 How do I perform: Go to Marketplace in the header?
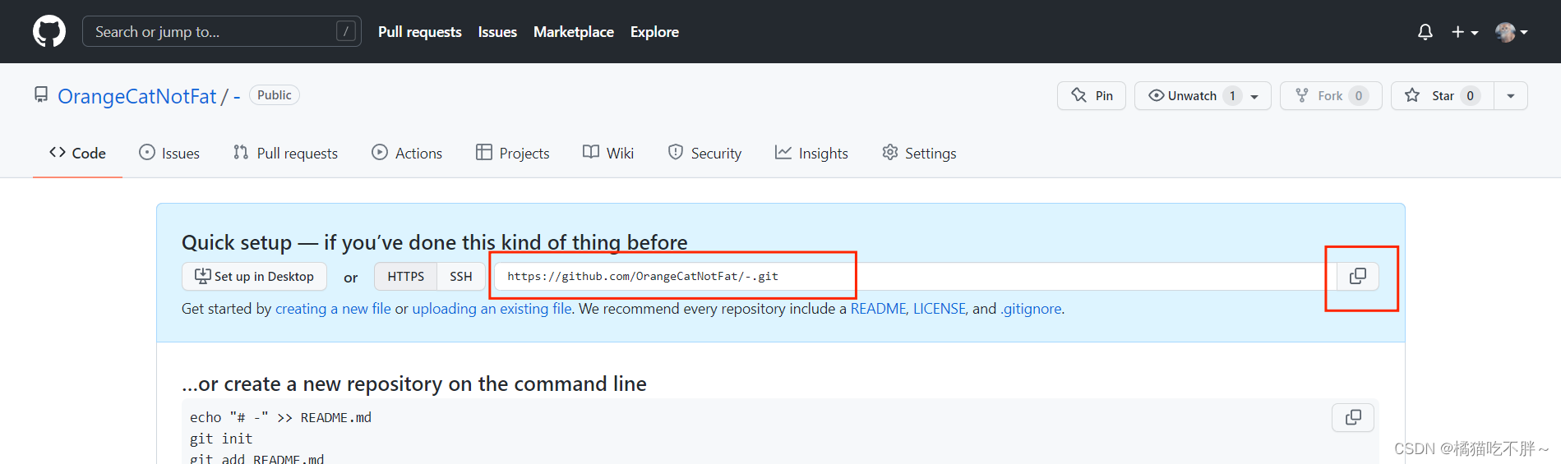point(574,31)
